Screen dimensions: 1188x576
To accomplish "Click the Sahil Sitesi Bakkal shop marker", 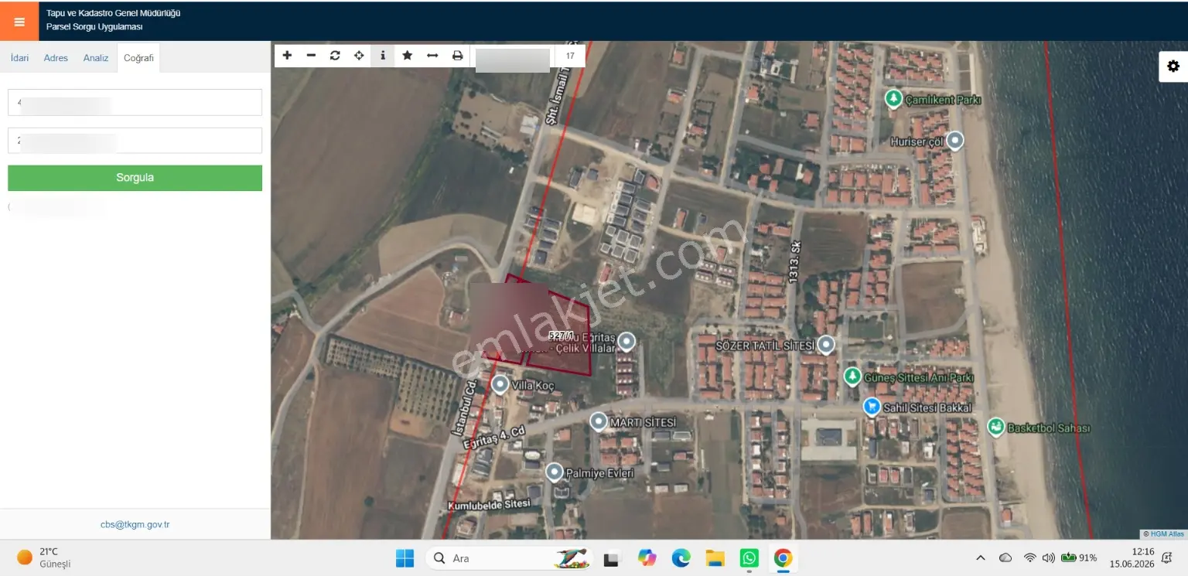I will pos(872,407).
